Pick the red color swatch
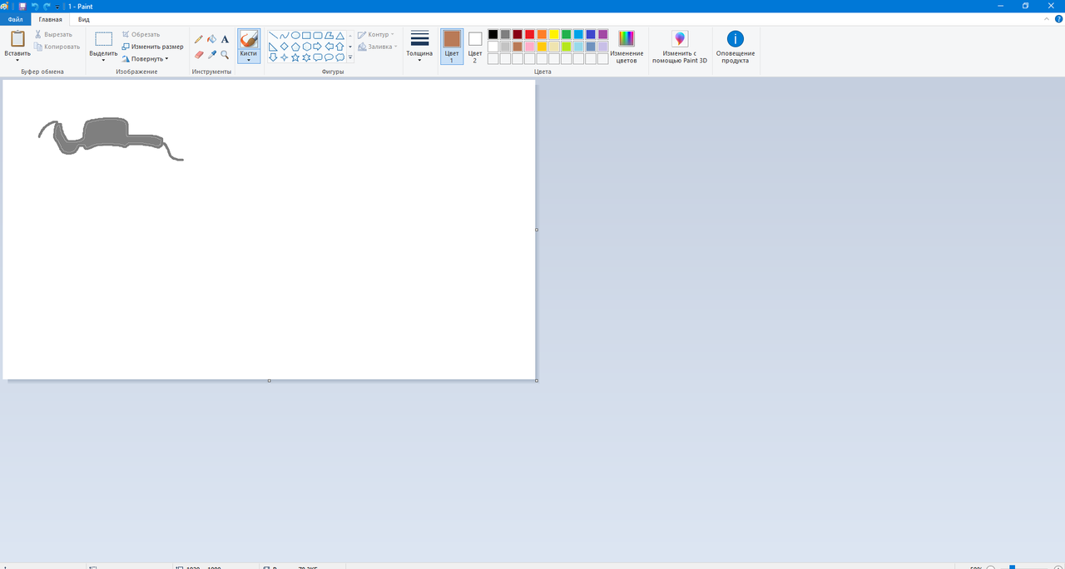 coord(529,34)
